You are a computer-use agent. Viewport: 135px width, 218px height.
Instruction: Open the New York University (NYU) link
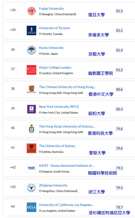[x=59, y=107]
